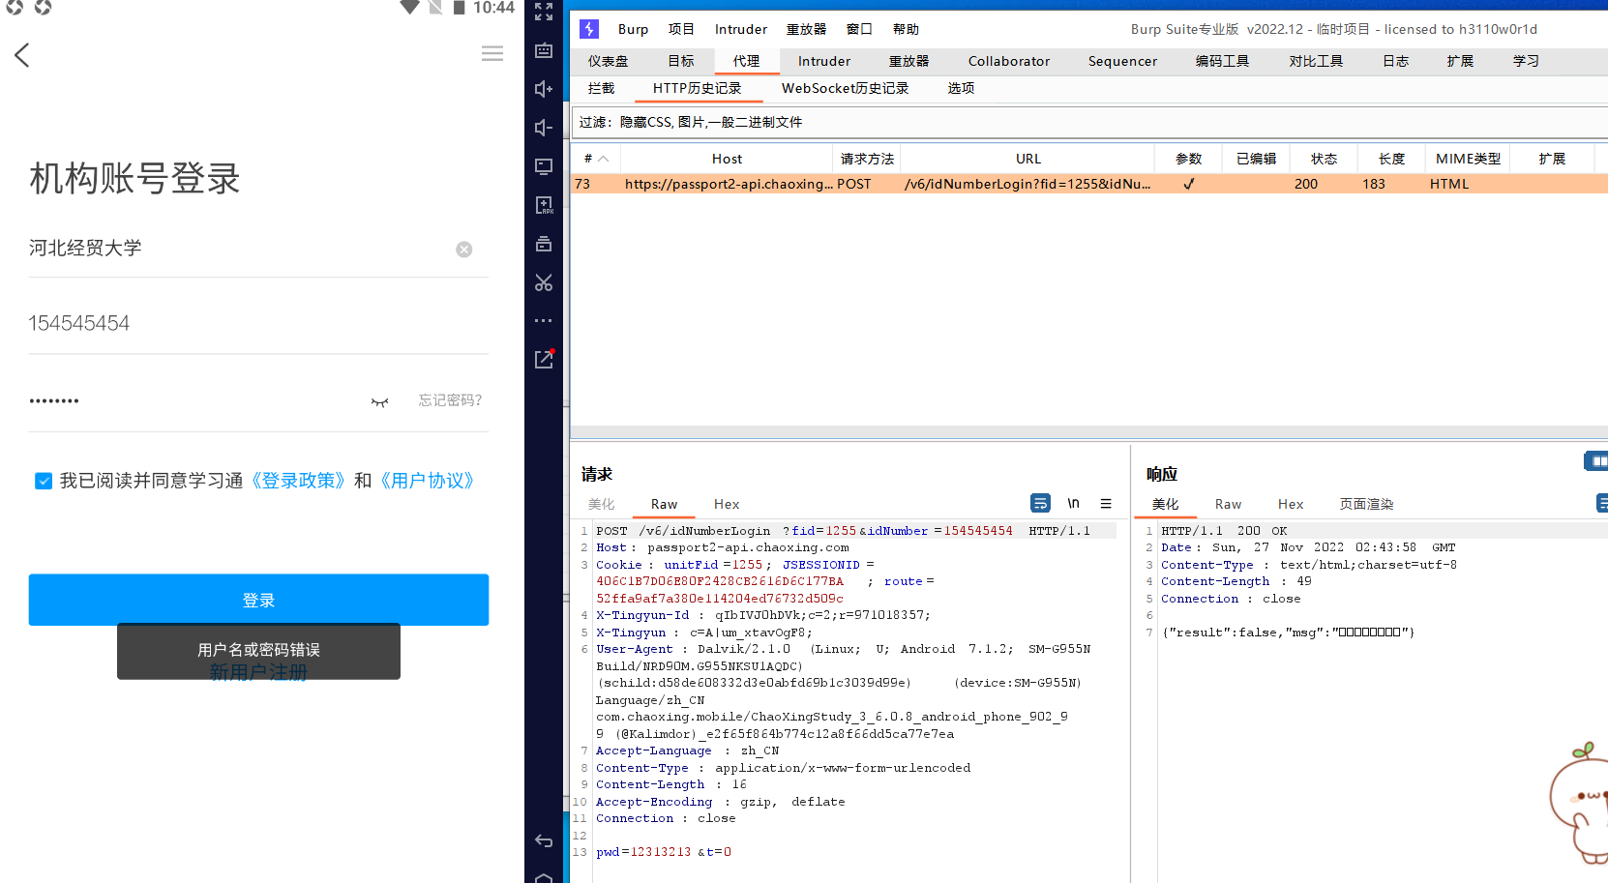Toggle password visibility eye icon

[379, 401]
